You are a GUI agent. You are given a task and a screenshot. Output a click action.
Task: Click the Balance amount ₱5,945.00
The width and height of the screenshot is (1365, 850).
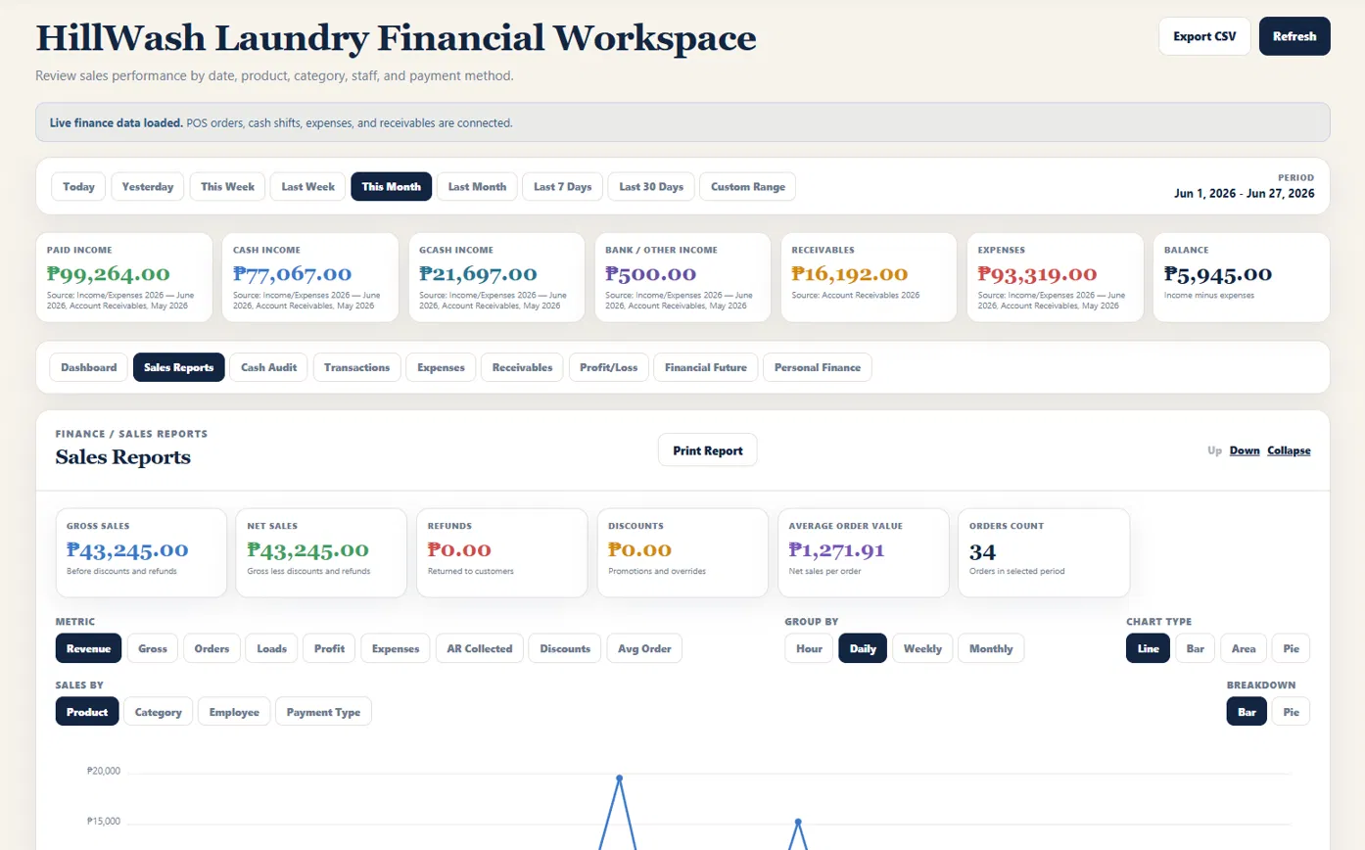pos(1218,274)
